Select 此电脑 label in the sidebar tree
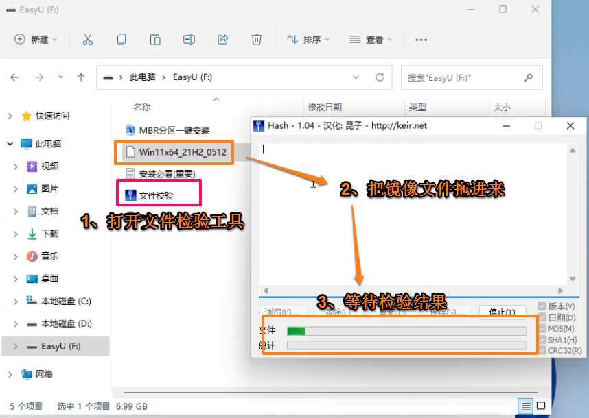The width and height of the screenshot is (589, 418). coord(48,144)
